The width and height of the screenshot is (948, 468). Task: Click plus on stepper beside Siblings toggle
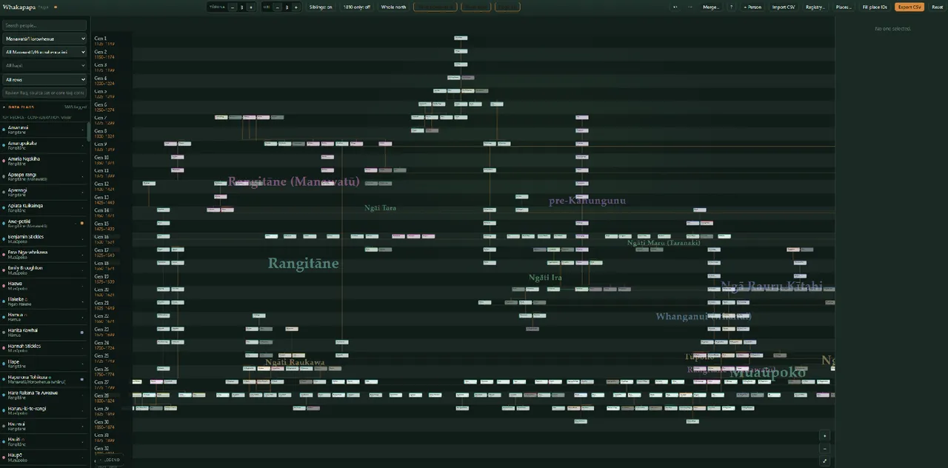click(296, 7)
